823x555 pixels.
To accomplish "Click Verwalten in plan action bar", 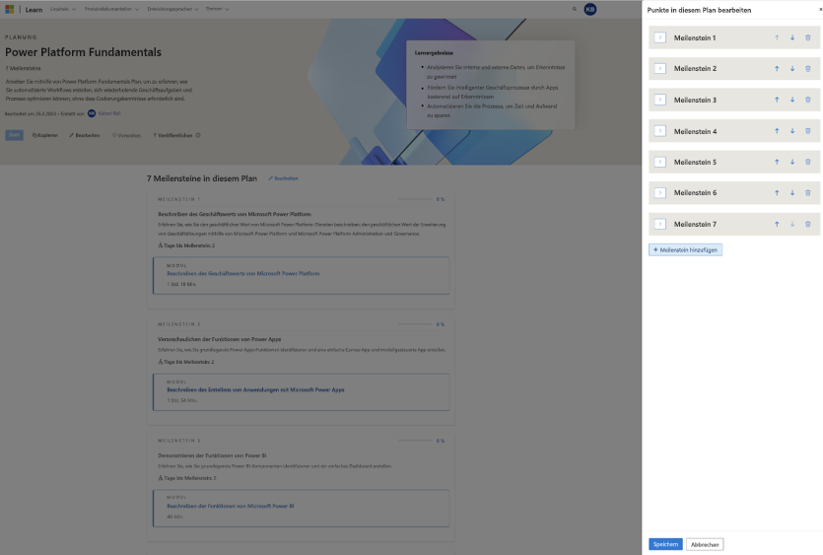I will click(126, 135).
